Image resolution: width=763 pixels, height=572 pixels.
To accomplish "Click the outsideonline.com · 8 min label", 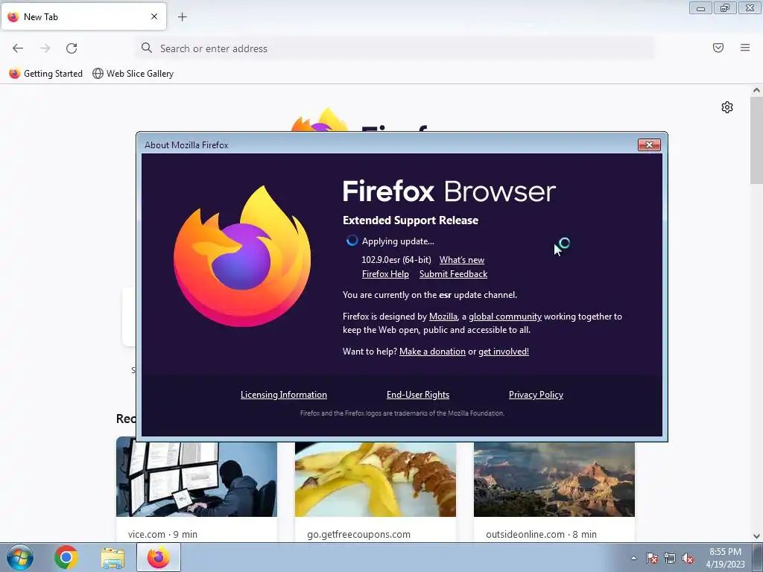I will (541, 534).
